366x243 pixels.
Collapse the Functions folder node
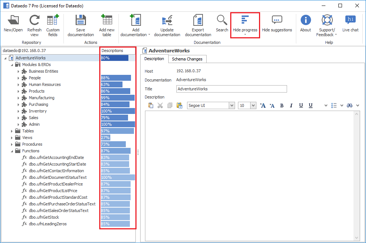click(x=12, y=151)
